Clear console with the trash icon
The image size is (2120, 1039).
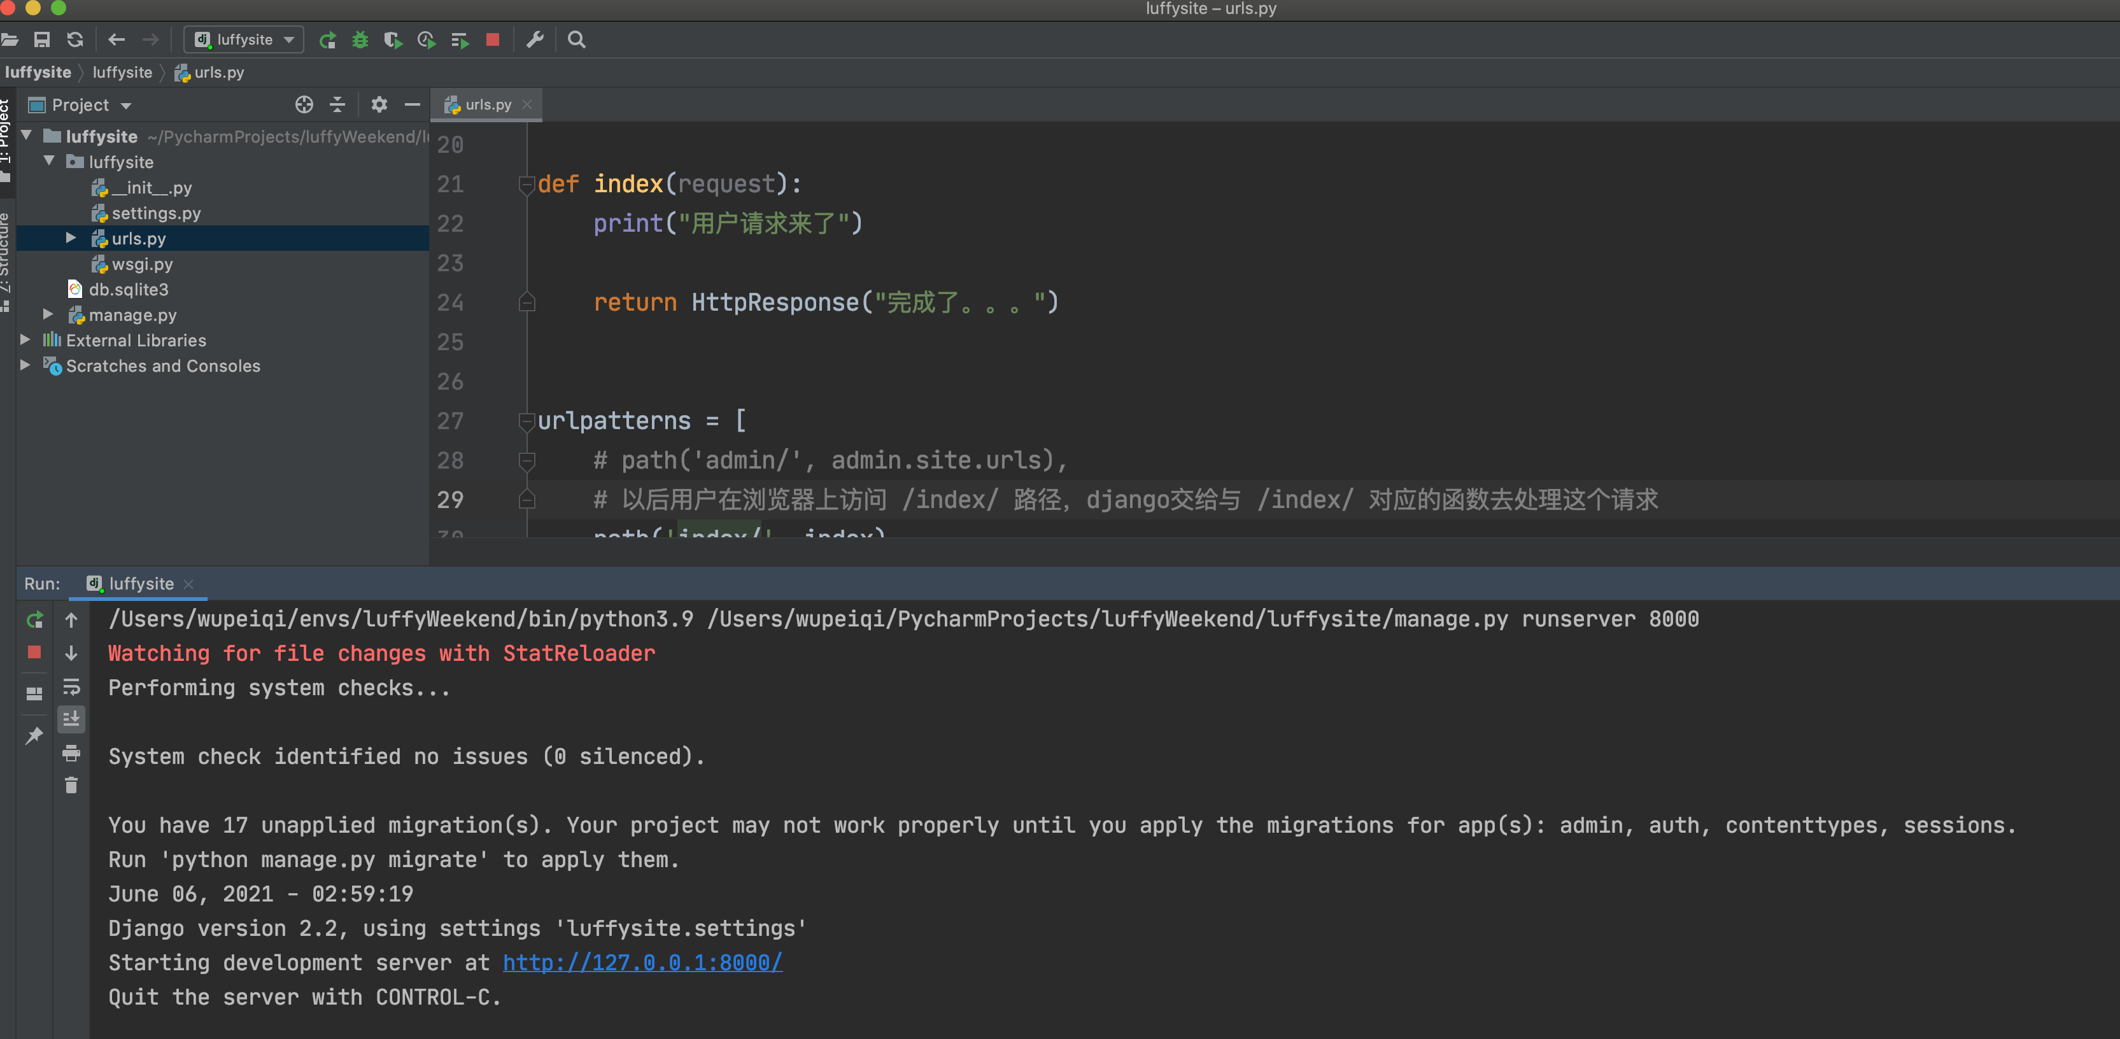pyautogui.click(x=71, y=786)
